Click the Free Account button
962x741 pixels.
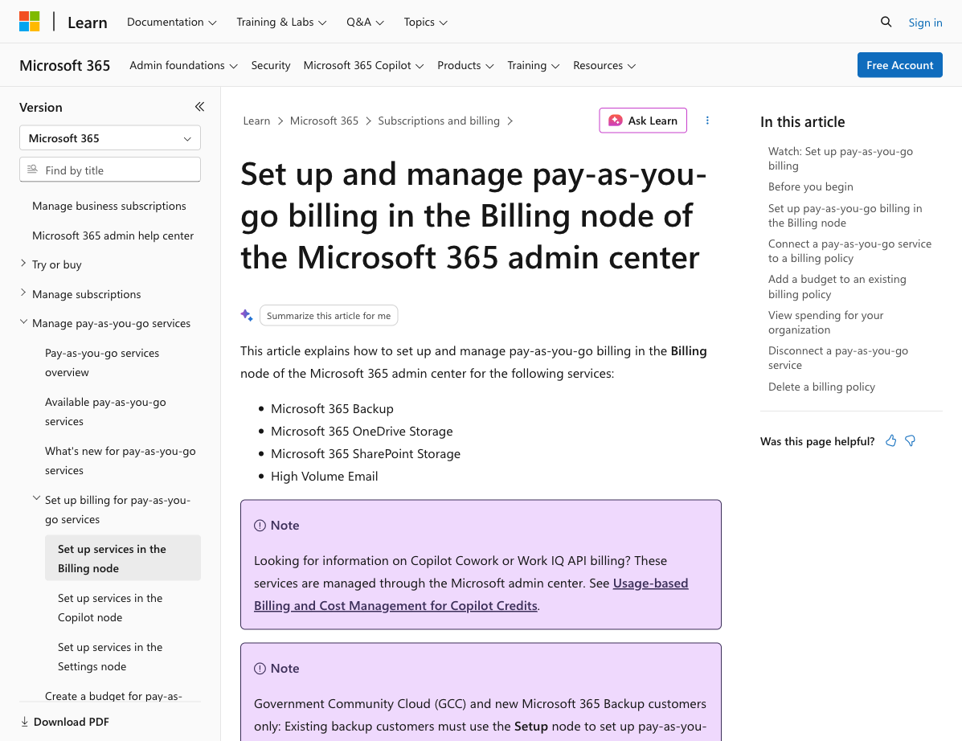(899, 65)
